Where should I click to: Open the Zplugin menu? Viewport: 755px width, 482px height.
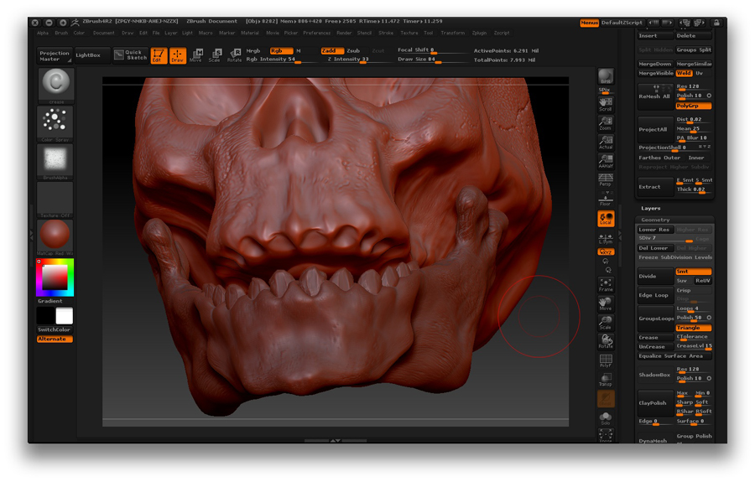[479, 34]
